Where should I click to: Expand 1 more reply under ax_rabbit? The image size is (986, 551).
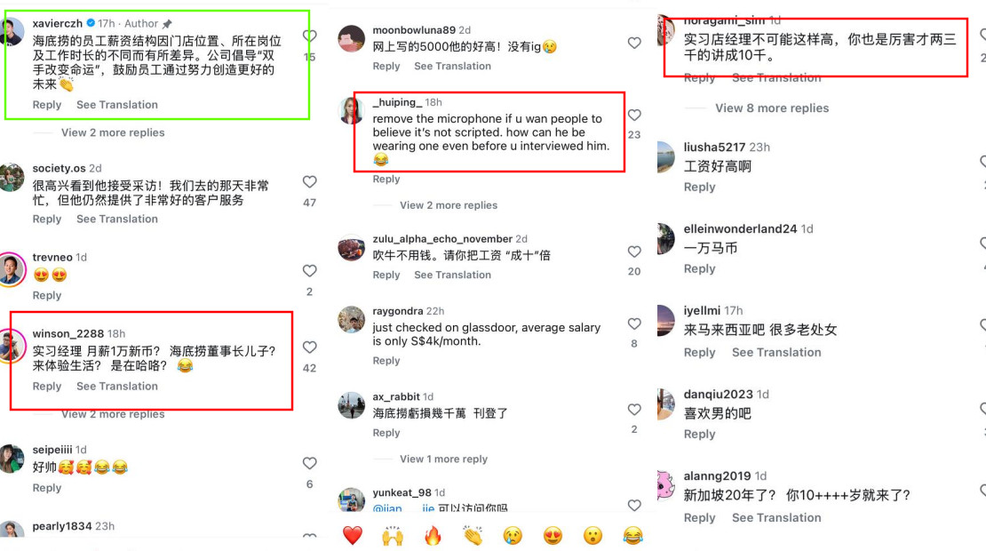tap(443, 459)
